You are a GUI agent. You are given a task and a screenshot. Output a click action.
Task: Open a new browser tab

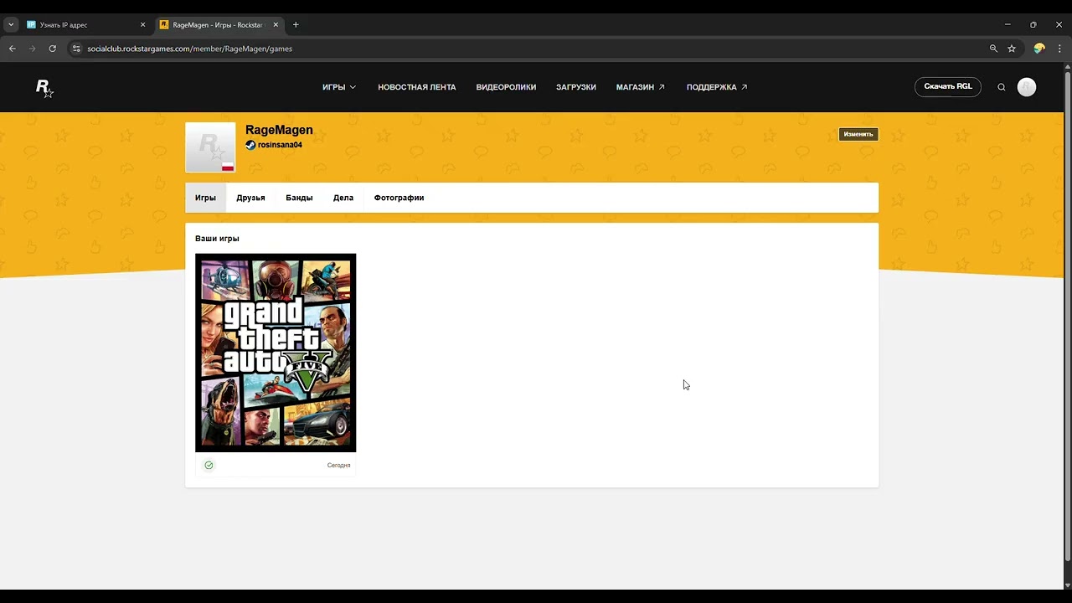[x=296, y=25]
